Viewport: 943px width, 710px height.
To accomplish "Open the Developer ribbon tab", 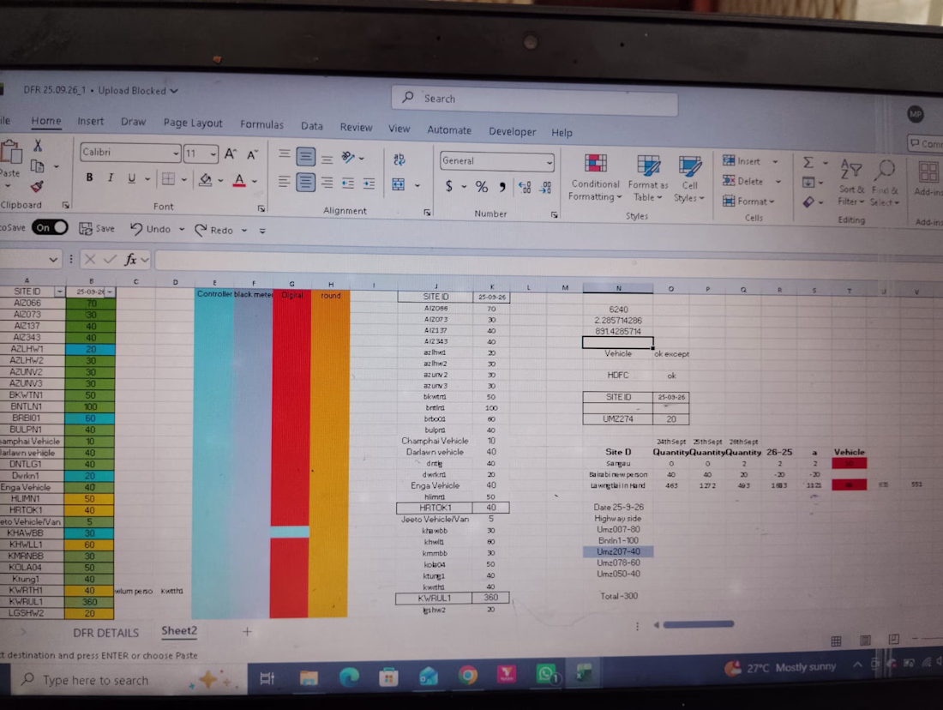I will click(x=513, y=131).
